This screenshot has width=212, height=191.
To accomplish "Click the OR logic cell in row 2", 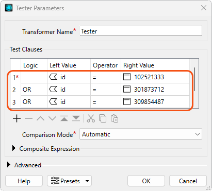I will tap(34, 90).
